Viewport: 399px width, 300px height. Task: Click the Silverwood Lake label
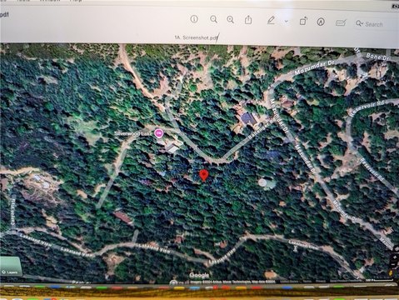[133, 133]
